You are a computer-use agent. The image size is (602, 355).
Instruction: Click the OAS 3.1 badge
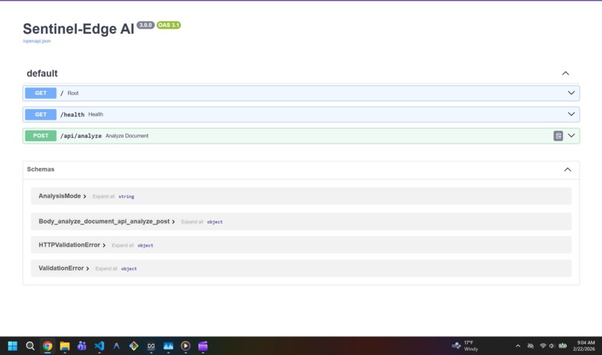[x=169, y=25]
